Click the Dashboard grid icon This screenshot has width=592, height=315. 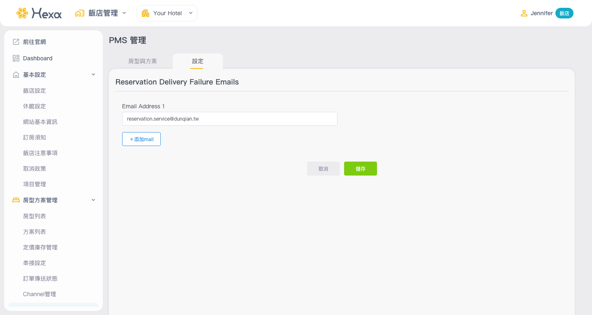(x=16, y=58)
